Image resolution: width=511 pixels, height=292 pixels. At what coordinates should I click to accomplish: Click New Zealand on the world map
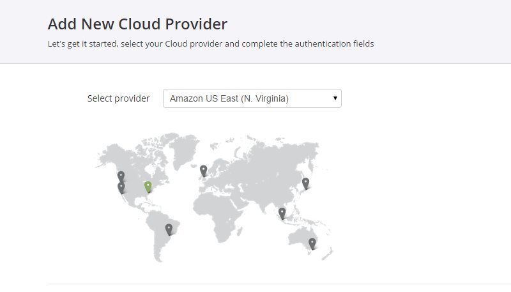(328, 254)
